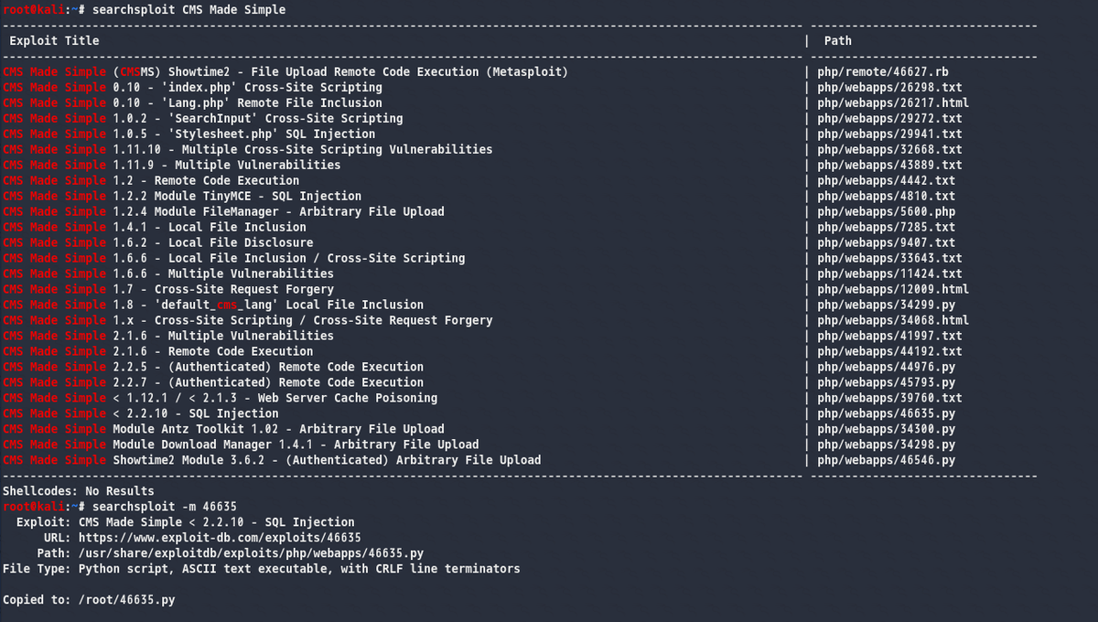This screenshot has height=622, width=1098.
Task: Click the path php/webapps/44976.py
Action: pos(887,367)
